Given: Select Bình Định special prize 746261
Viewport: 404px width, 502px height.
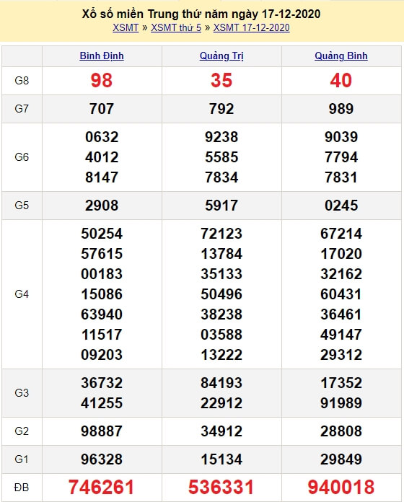Looking at the screenshot, I should coord(101,488).
